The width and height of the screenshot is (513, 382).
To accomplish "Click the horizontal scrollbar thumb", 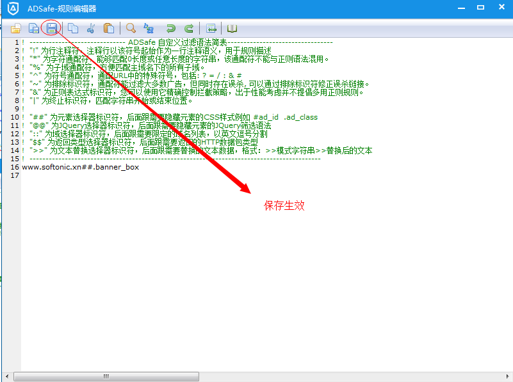I will pyautogui.click(x=106, y=376).
